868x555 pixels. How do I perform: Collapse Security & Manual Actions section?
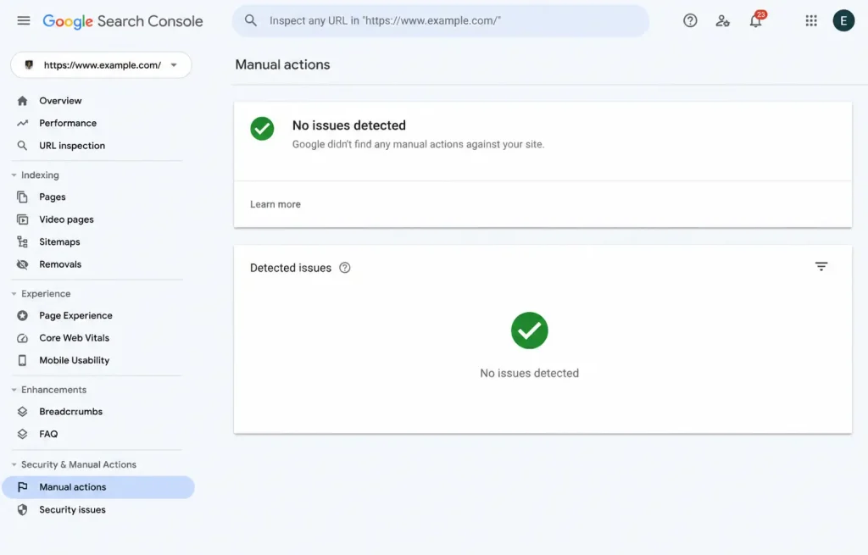click(x=14, y=465)
